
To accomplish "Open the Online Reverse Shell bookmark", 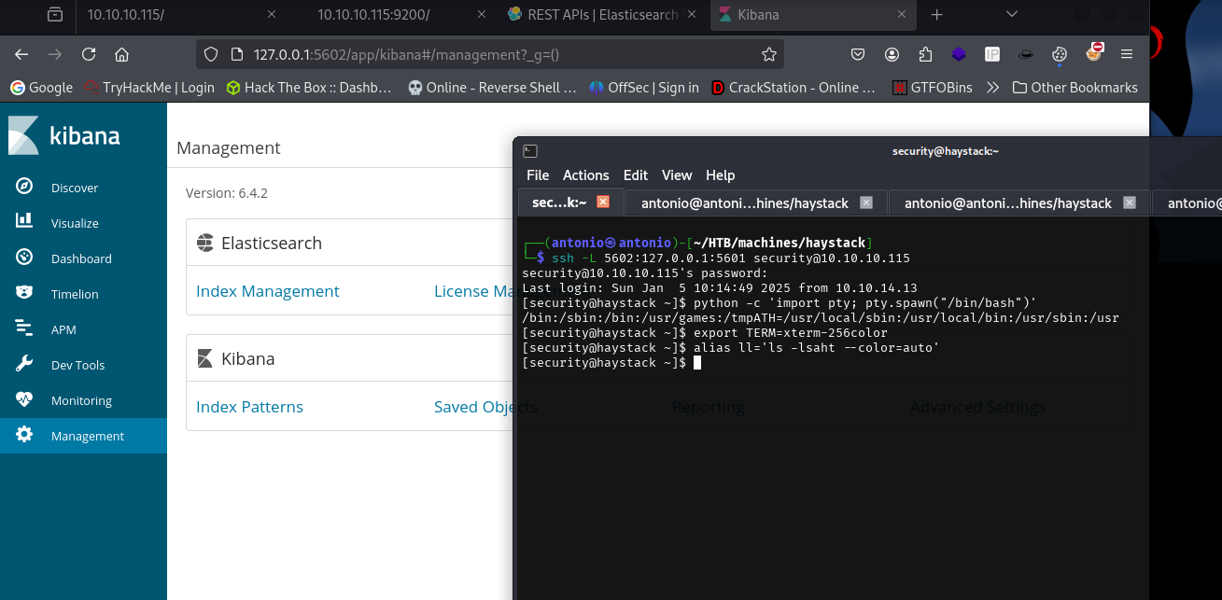I will point(493,88).
